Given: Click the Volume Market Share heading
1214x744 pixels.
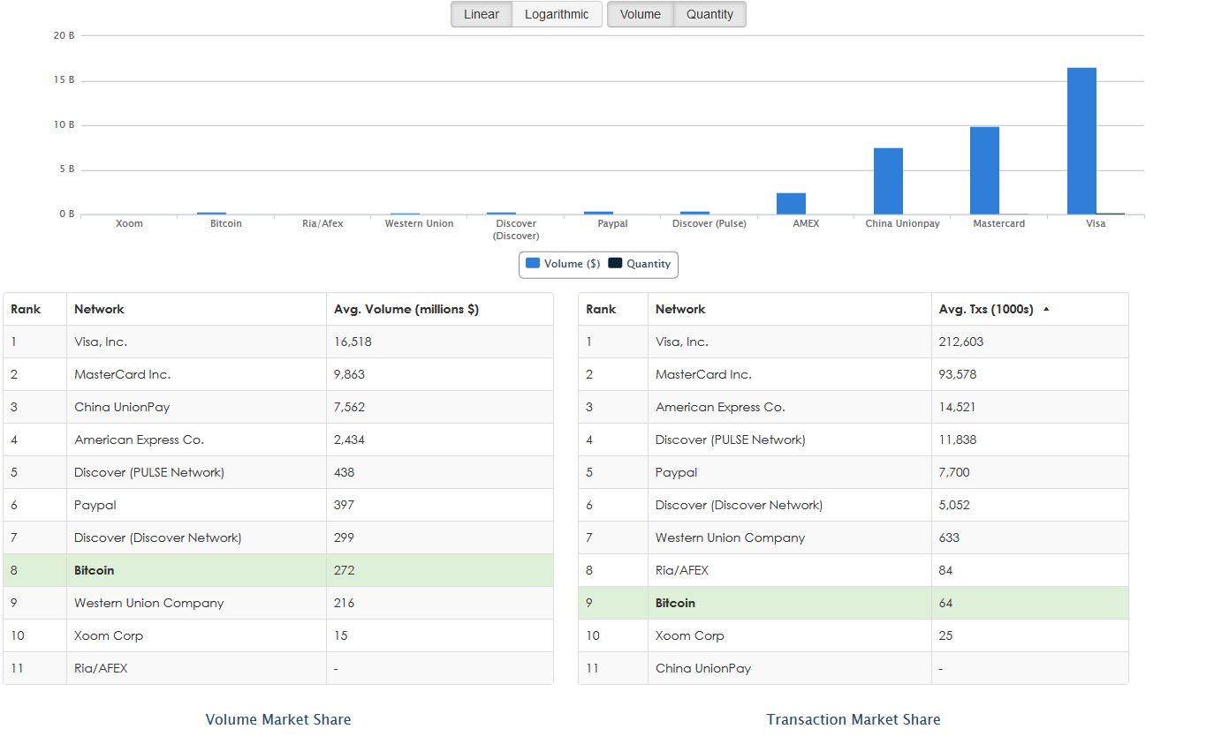Looking at the screenshot, I should tap(278, 719).
